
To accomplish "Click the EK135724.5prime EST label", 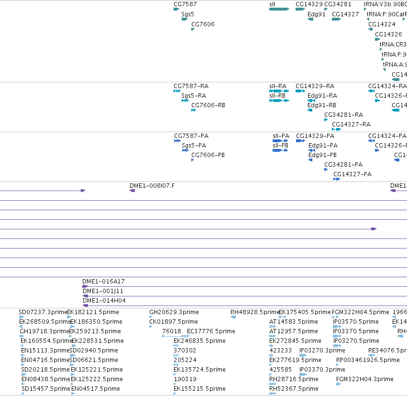I will pos(199,370).
